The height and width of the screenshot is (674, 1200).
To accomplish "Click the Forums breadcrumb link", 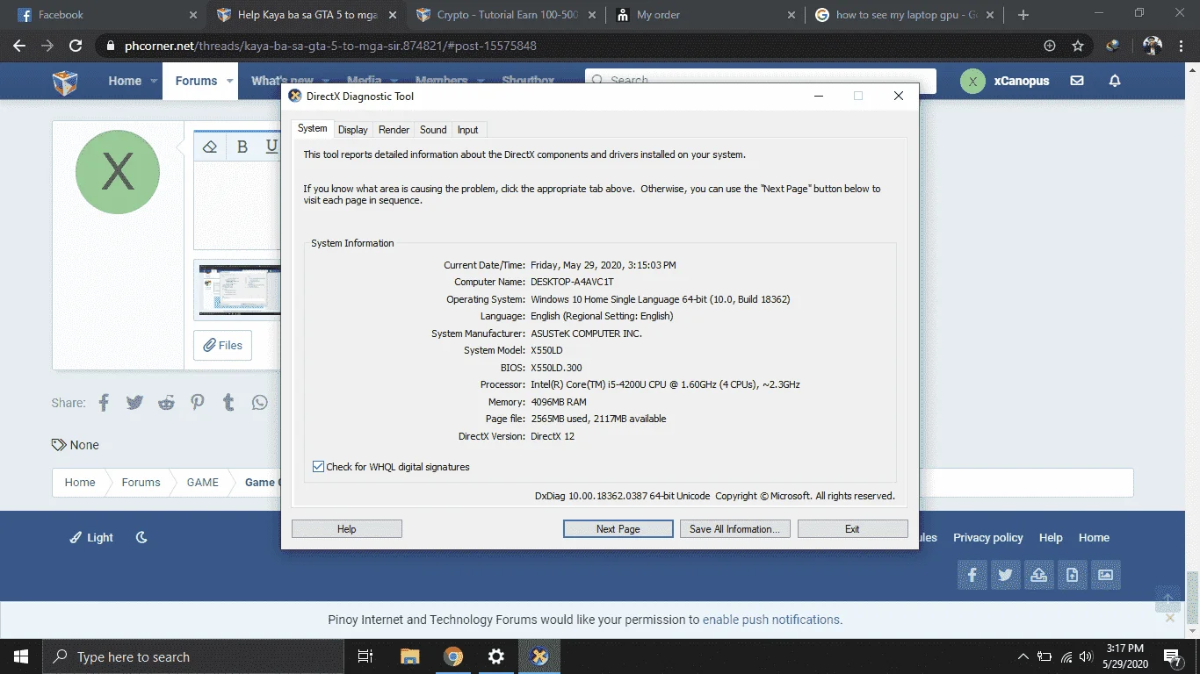I will 141,483.
